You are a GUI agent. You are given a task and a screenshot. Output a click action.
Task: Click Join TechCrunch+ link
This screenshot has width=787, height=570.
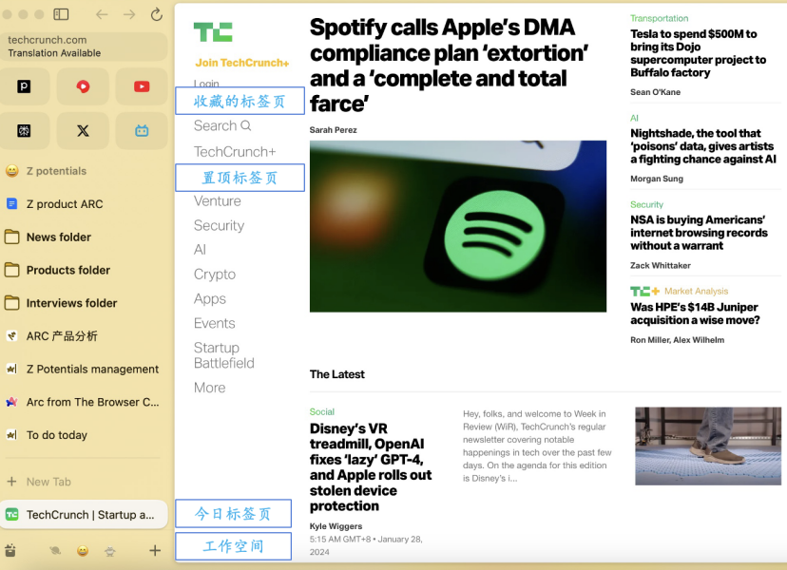242,63
